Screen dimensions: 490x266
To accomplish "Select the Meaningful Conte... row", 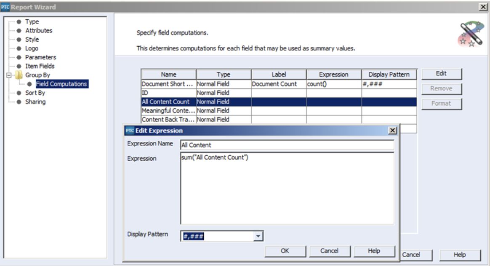I will click(279, 111).
